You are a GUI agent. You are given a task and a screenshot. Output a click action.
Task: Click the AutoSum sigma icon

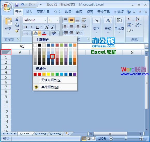click(x=129, y=19)
